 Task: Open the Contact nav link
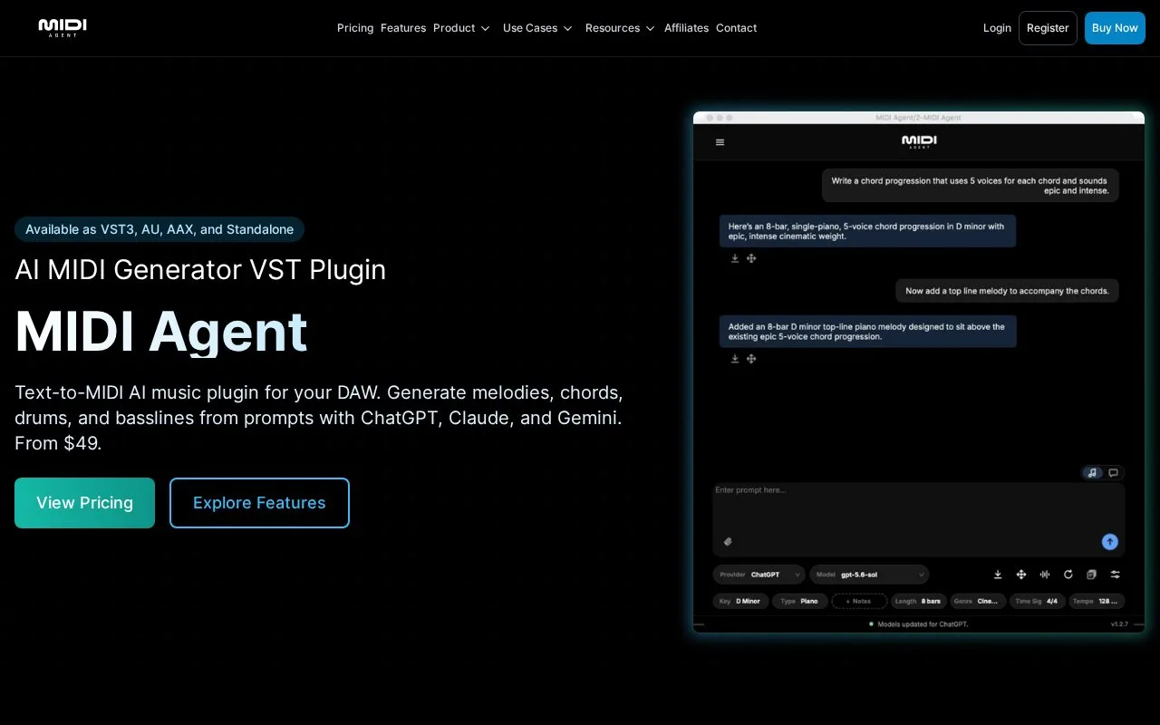pyautogui.click(x=736, y=28)
